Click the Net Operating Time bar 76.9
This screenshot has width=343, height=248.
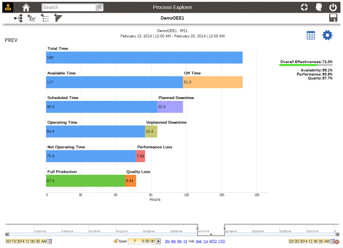coord(91,156)
